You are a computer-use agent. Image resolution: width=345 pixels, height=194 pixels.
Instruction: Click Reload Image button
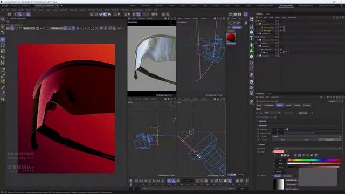292,180
